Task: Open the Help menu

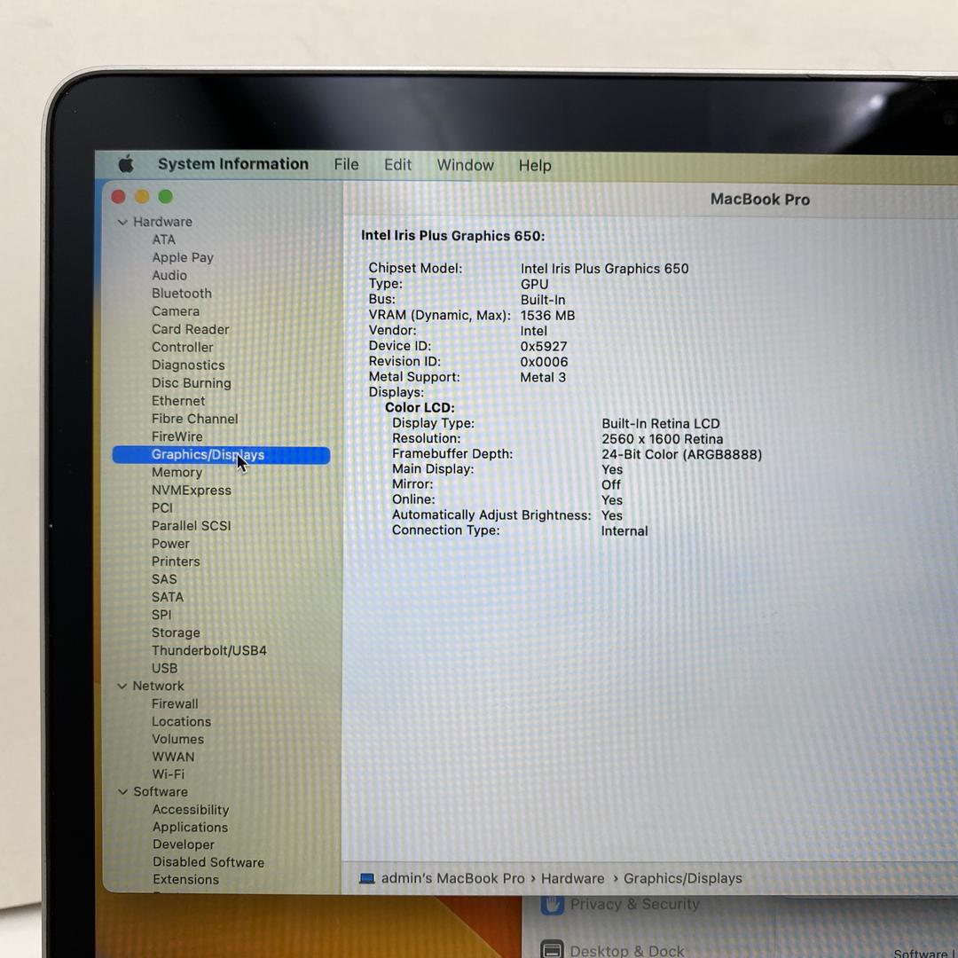Action: (x=535, y=166)
